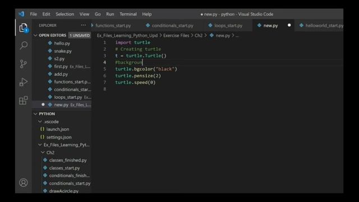Click the turtle.pensize(2) line

138,76
